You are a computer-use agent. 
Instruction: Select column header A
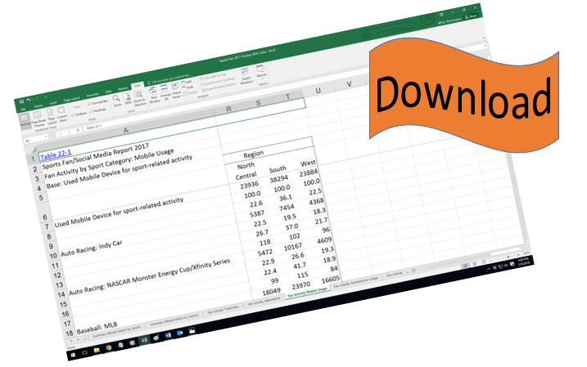(126, 130)
